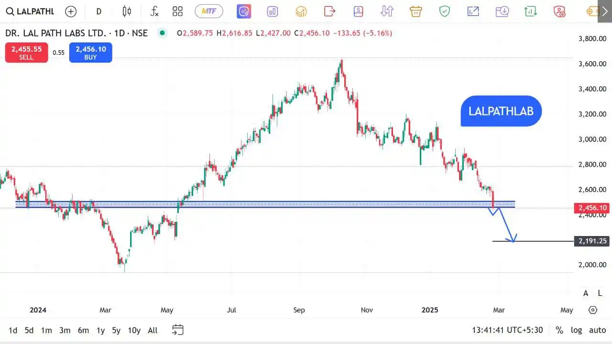Open the four-square layout templates icon
The image size is (612, 344).
click(x=178, y=11)
